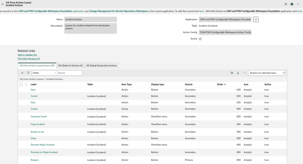Click the personalize list gear icon
The height and width of the screenshot is (164, 303).
point(232,73)
